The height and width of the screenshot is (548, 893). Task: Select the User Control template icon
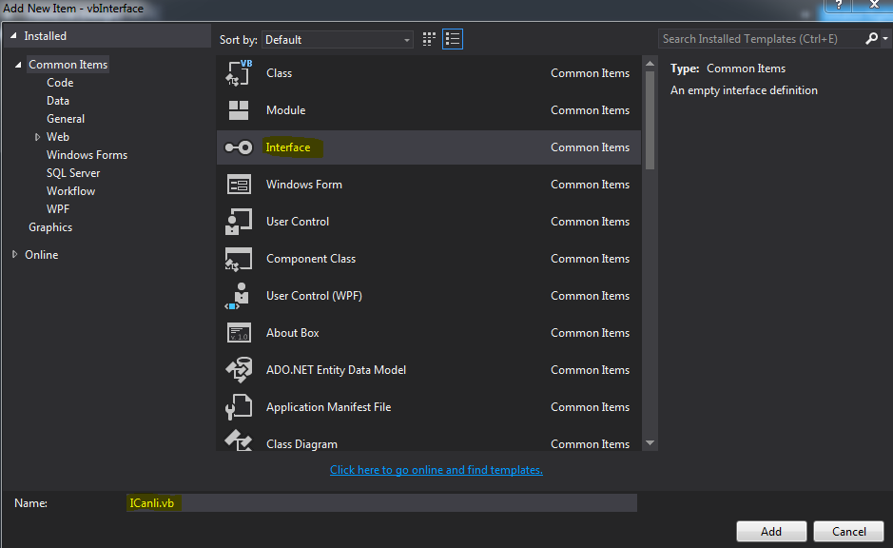coord(239,222)
